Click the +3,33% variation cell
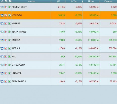Screen dimensions: 117x104 [78, 32]
